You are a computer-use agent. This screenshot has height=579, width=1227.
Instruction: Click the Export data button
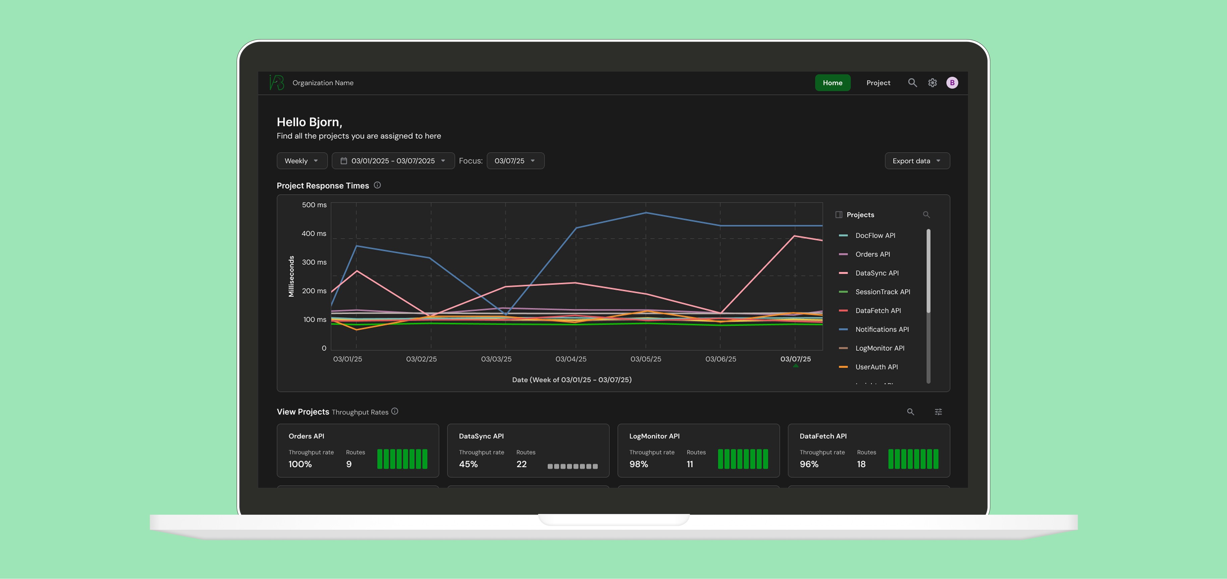click(917, 161)
